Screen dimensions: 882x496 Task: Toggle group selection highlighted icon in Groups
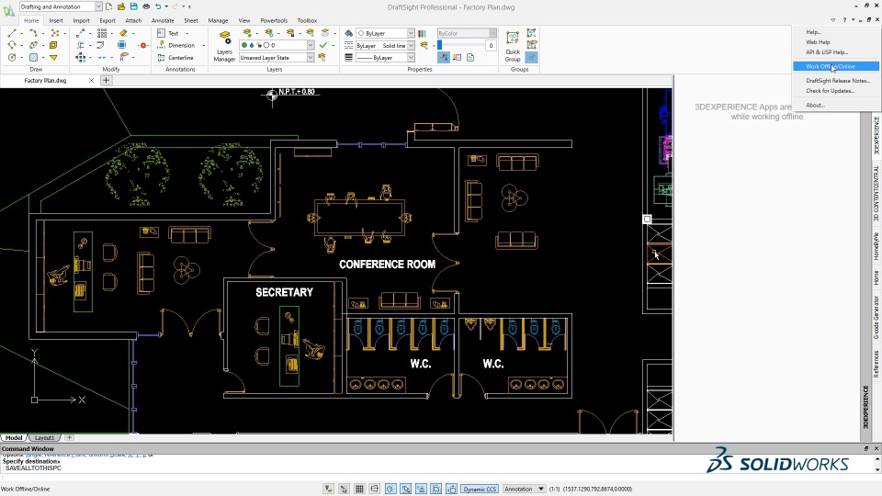pos(531,57)
